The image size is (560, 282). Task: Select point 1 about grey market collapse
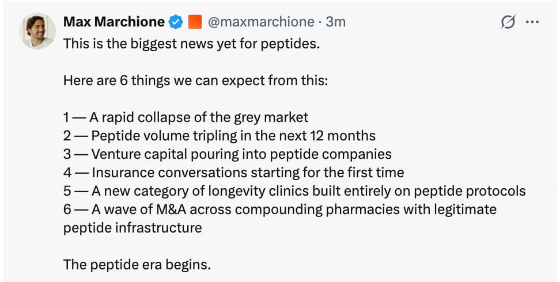pyautogui.click(x=186, y=117)
